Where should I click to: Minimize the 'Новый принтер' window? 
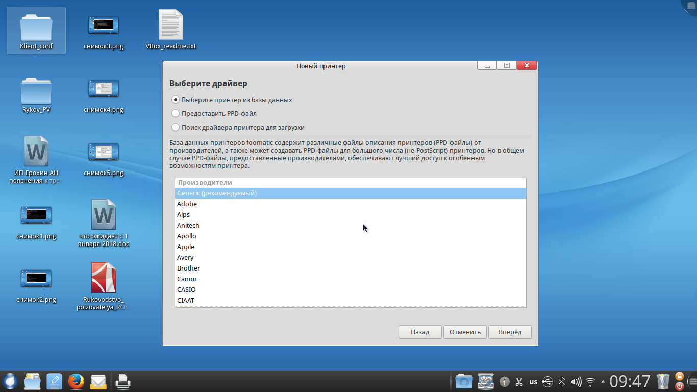(x=487, y=66)
